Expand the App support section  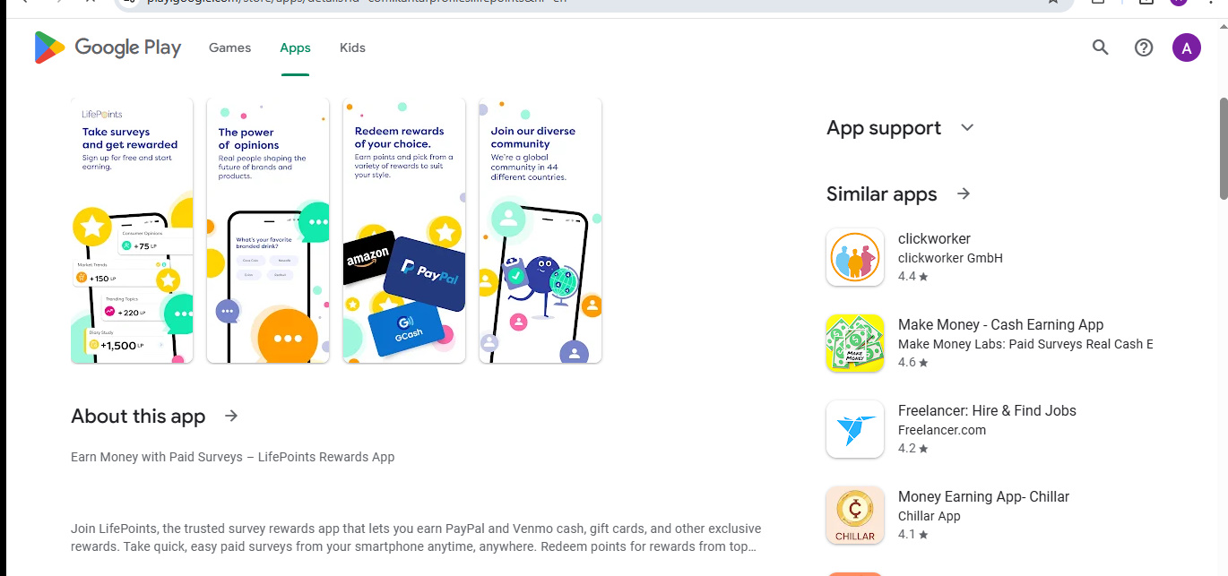click(967, 127)
